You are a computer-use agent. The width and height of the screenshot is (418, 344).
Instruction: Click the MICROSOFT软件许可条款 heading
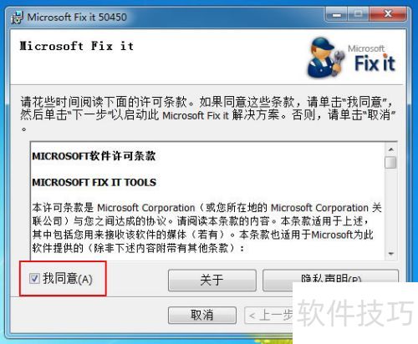[x=94, y=156]
